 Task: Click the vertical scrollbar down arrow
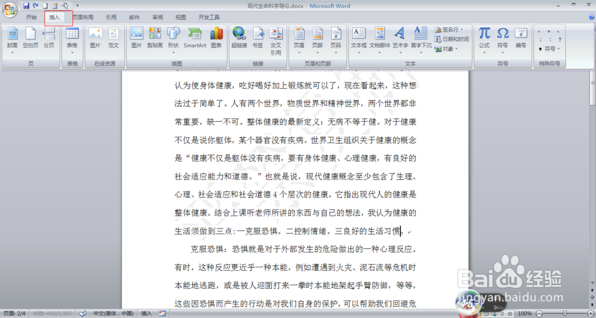point(592,283)
